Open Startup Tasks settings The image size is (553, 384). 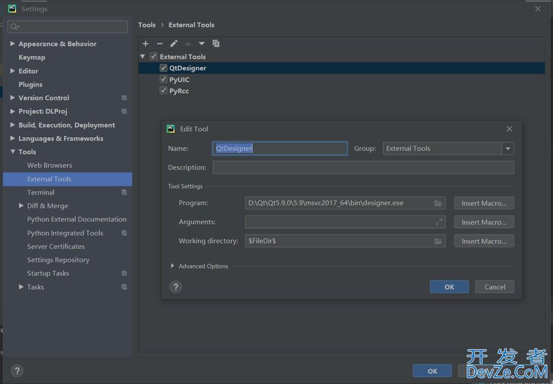coord(48,273)
